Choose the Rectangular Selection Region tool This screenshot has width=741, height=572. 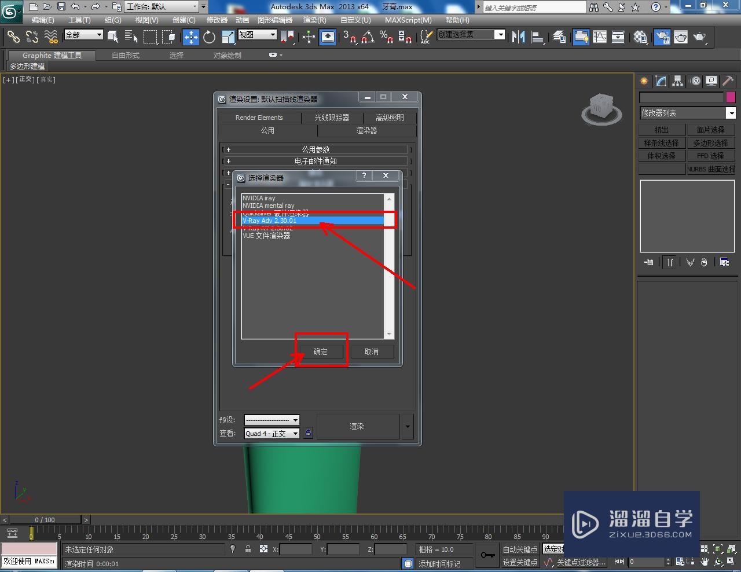[x=150, y=37]
